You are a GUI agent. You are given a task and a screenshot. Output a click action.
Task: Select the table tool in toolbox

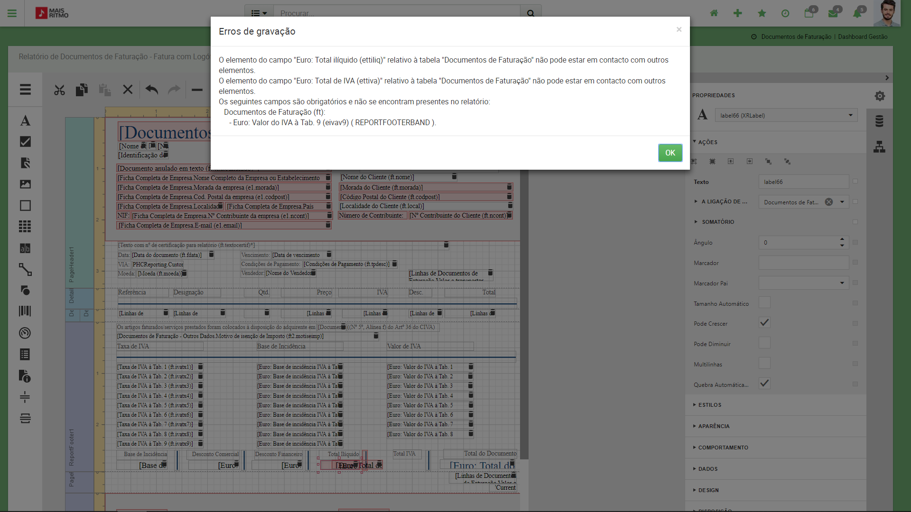click(x=25, y=227)
